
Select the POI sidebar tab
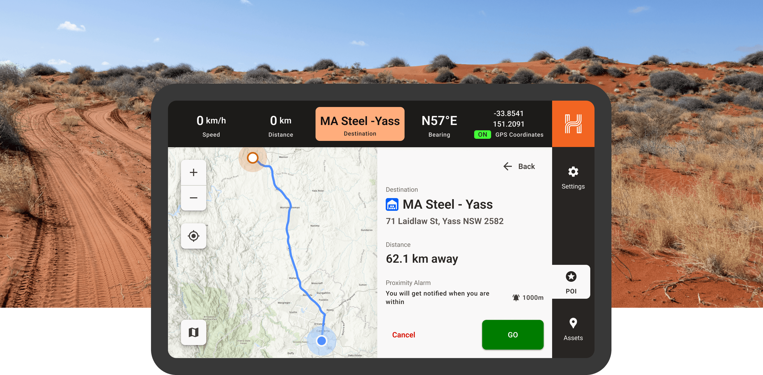click(x=571, y=282)
